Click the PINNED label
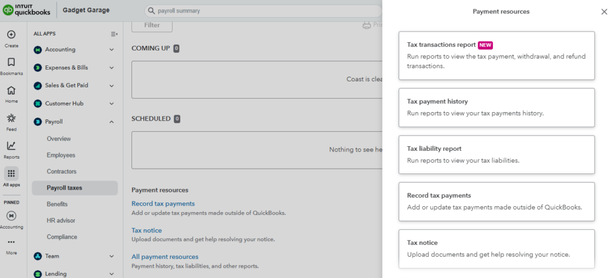This screenshot has height=278, width=609. (x=11, y=203)
